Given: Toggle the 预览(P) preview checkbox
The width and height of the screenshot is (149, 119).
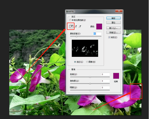Looking at the screenshot, I should point(109,37).
